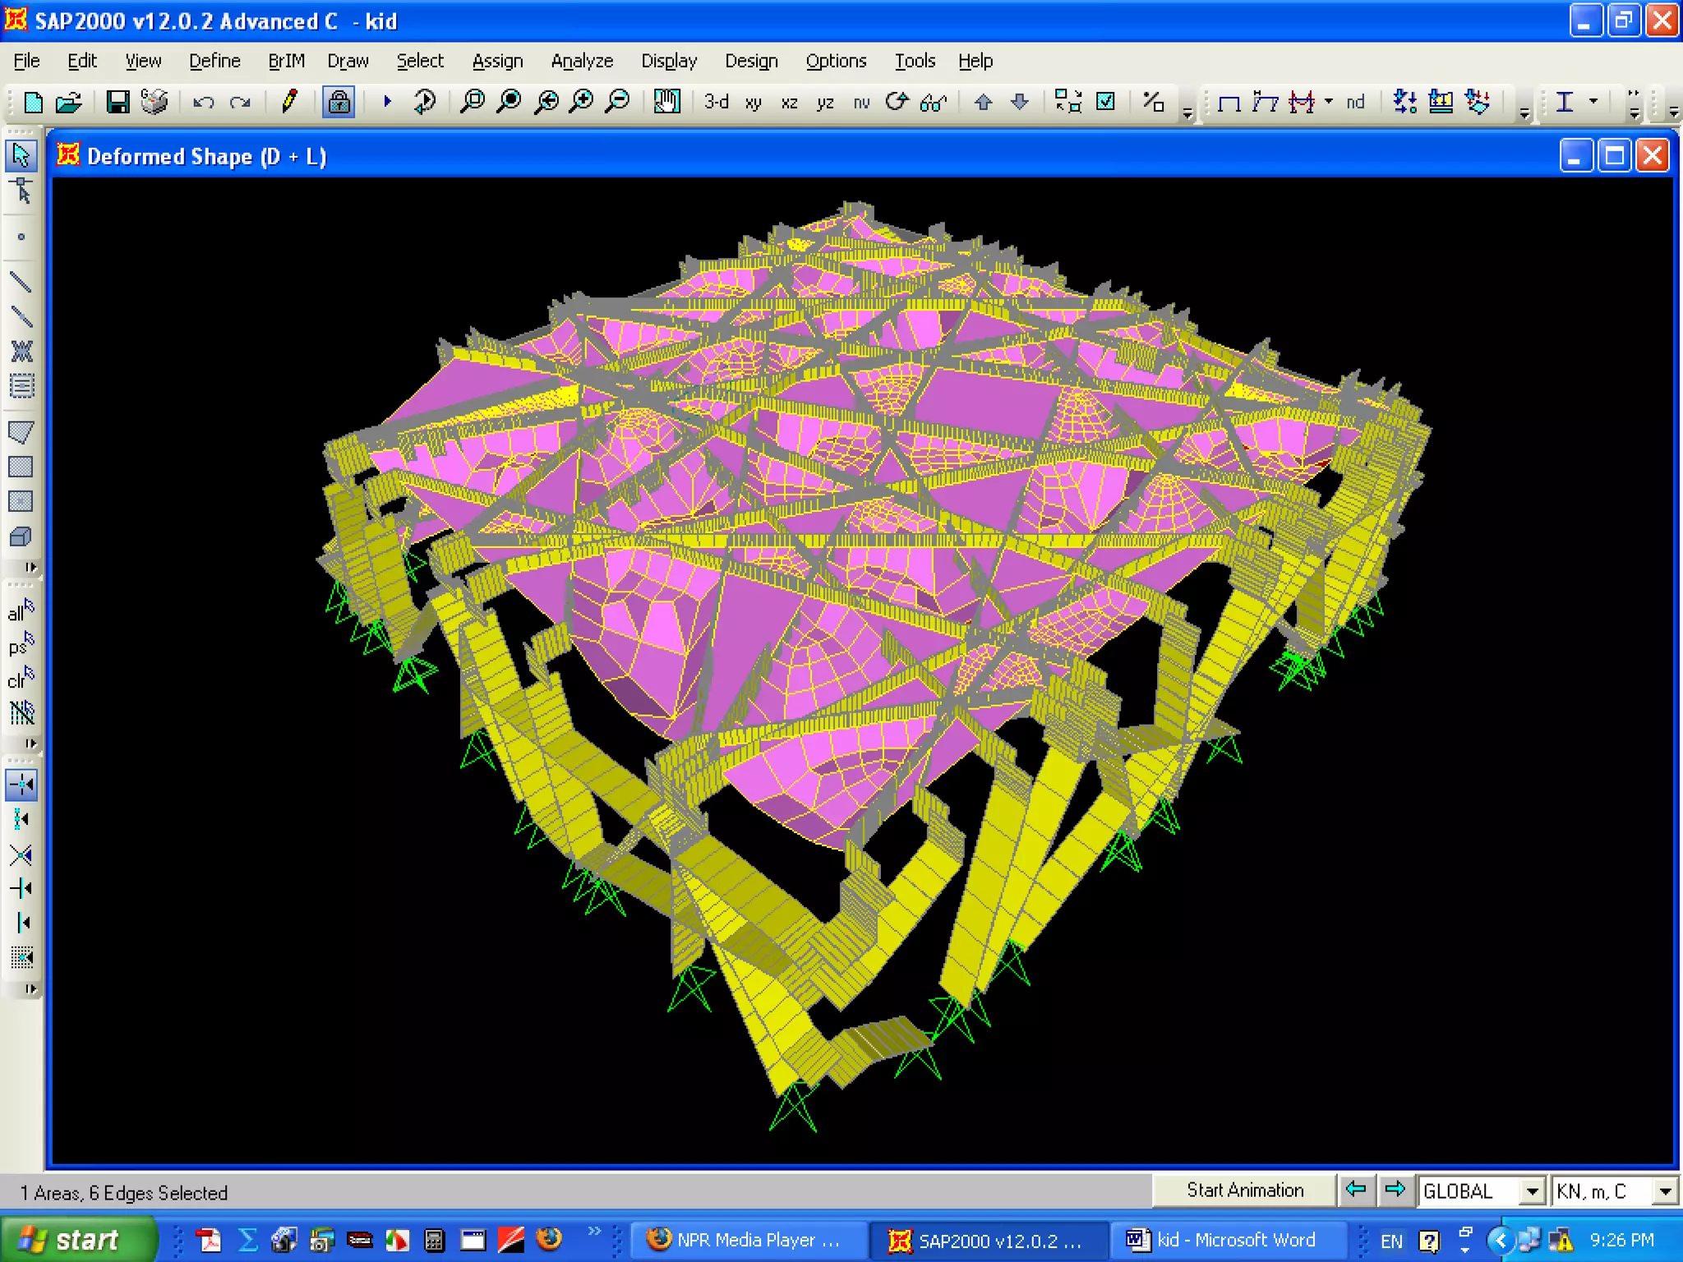Click the Run Analysis play arrow

tap(387, 102)
